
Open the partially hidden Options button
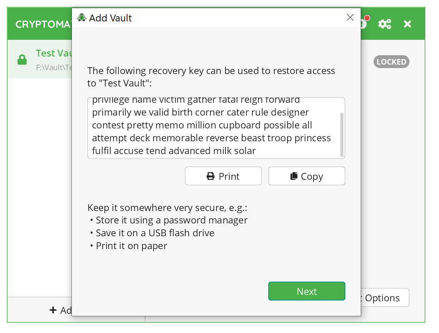(x=382, y=298)
